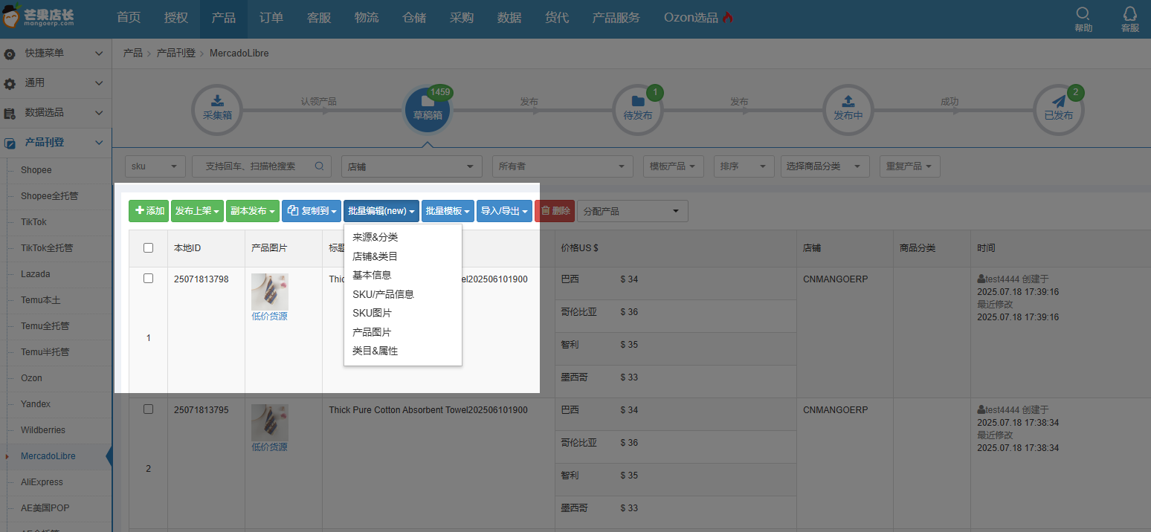Viewport: 1151px width, 532px height.
Task: Open Shopee in sidebar
Action: [36, 170]
